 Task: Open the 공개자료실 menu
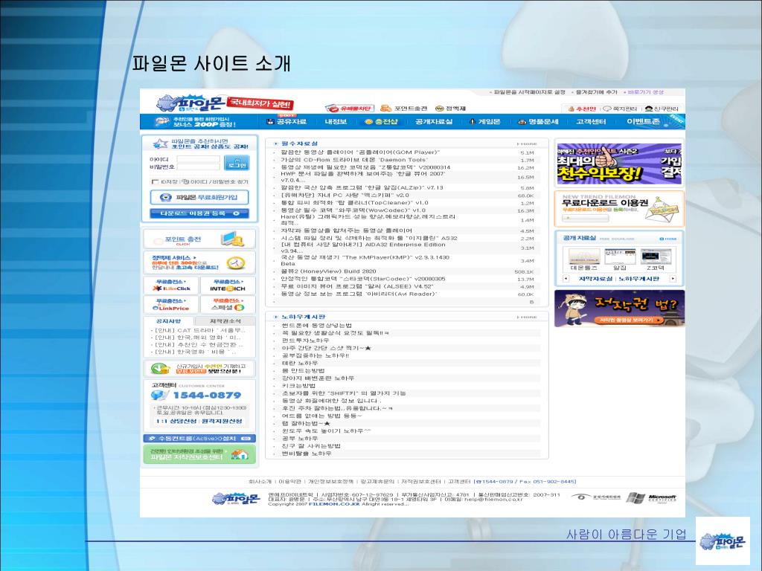point(434,121)
